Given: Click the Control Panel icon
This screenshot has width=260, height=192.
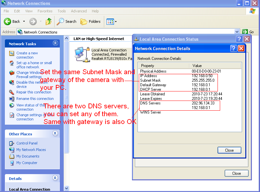Looking at the screenshot, I should point(12,144).
